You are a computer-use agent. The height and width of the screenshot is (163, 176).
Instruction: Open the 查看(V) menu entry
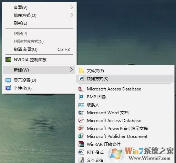tap(39, 7)
